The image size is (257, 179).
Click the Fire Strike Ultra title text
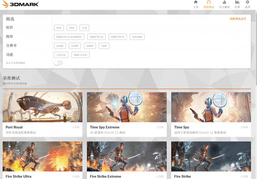tap(19, 176)
